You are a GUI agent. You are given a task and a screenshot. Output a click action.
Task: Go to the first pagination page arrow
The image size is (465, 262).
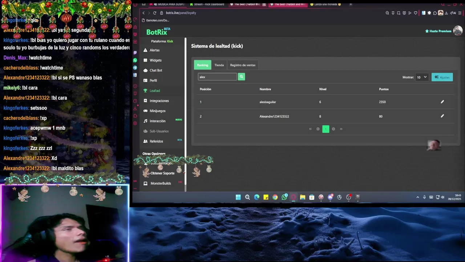[310, 129]
